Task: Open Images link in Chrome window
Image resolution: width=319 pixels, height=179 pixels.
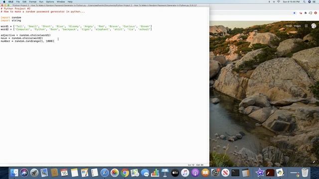Action: [x=297, y=26]
